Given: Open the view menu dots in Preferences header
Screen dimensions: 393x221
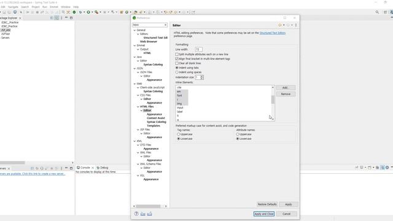Looking at the screenshot, I should coord(296,25).
